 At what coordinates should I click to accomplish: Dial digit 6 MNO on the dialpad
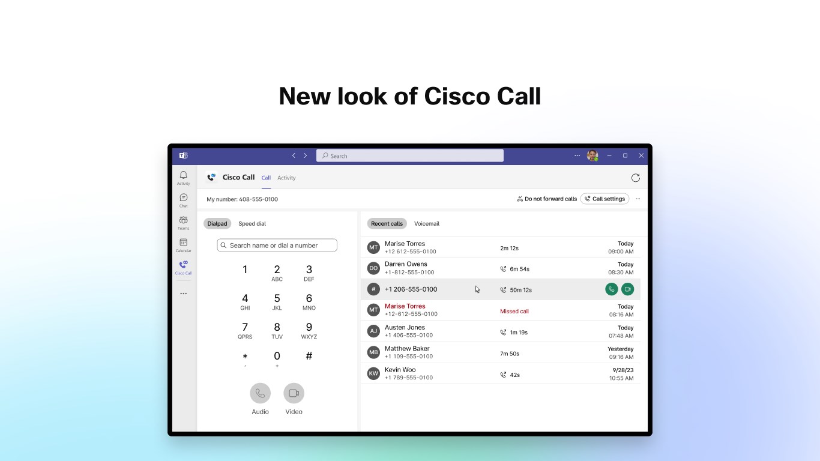(309, 301)
